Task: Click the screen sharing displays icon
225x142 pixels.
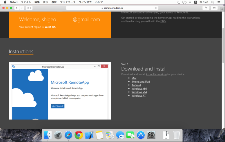Action: point(184,2)
